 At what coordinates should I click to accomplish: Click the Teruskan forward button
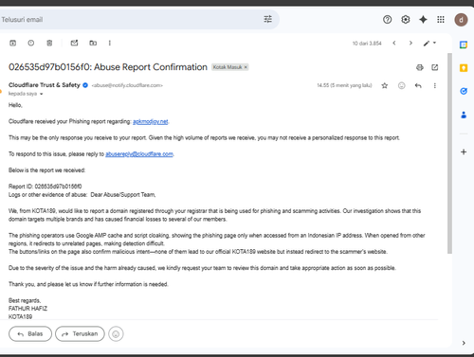coord(80,333)
